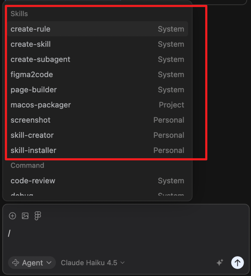Pick the figma2code skill
The width and height of the screenshot is (251, 276).
(97, 74)
